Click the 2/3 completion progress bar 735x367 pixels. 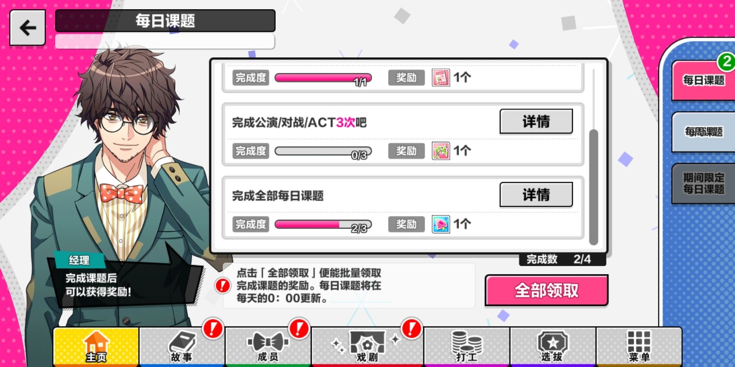pos(323,224)
